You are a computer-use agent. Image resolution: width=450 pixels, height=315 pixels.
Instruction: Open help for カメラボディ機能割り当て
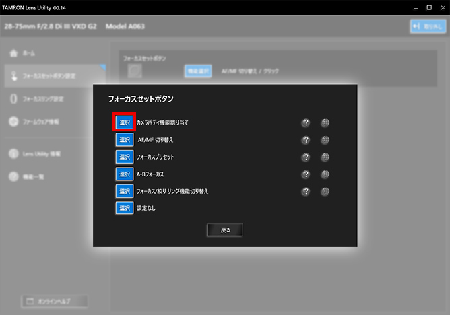pos(306,123)
